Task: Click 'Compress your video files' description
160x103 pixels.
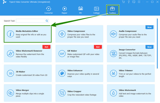Action: tap(81, 36)
